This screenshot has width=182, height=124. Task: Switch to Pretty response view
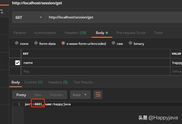point(21,95)
